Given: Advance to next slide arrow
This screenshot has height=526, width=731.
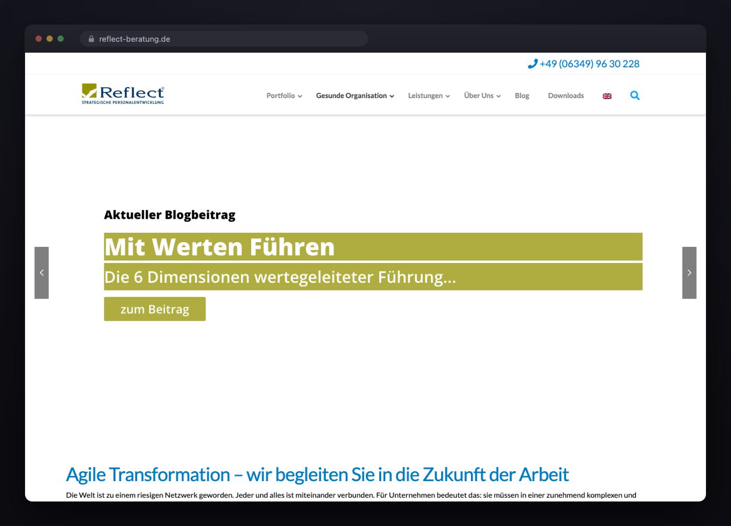Looking at the screenshot, I should click(689, 273).
